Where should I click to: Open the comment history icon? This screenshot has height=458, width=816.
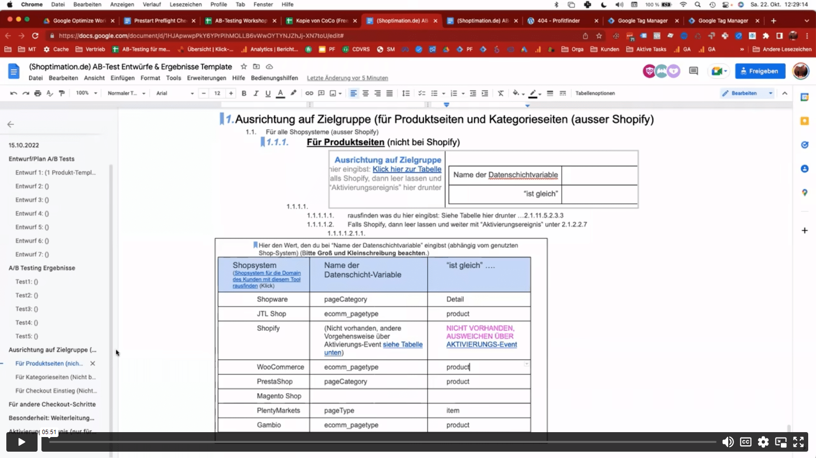[693, 71]
